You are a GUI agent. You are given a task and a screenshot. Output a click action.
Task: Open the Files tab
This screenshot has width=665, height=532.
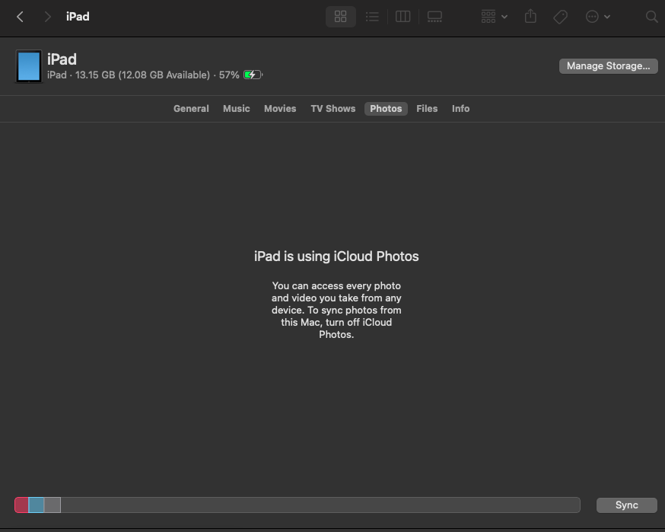coord(427,109)
